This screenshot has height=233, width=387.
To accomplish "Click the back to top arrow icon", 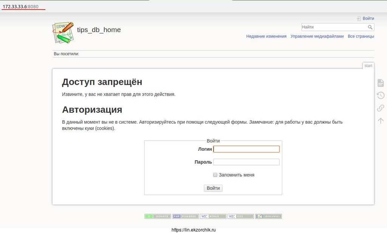I will point(381,121).
